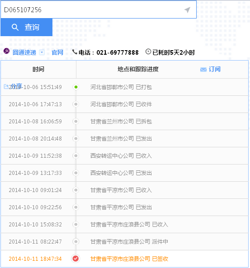Click timeline marker for 庄浪县公司 已收入
The height and width of the screenshot is (268, 250).
point(76,224)
